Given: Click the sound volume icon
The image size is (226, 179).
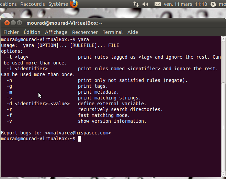Looking at the screenshot, I should [x=145, y=4].
